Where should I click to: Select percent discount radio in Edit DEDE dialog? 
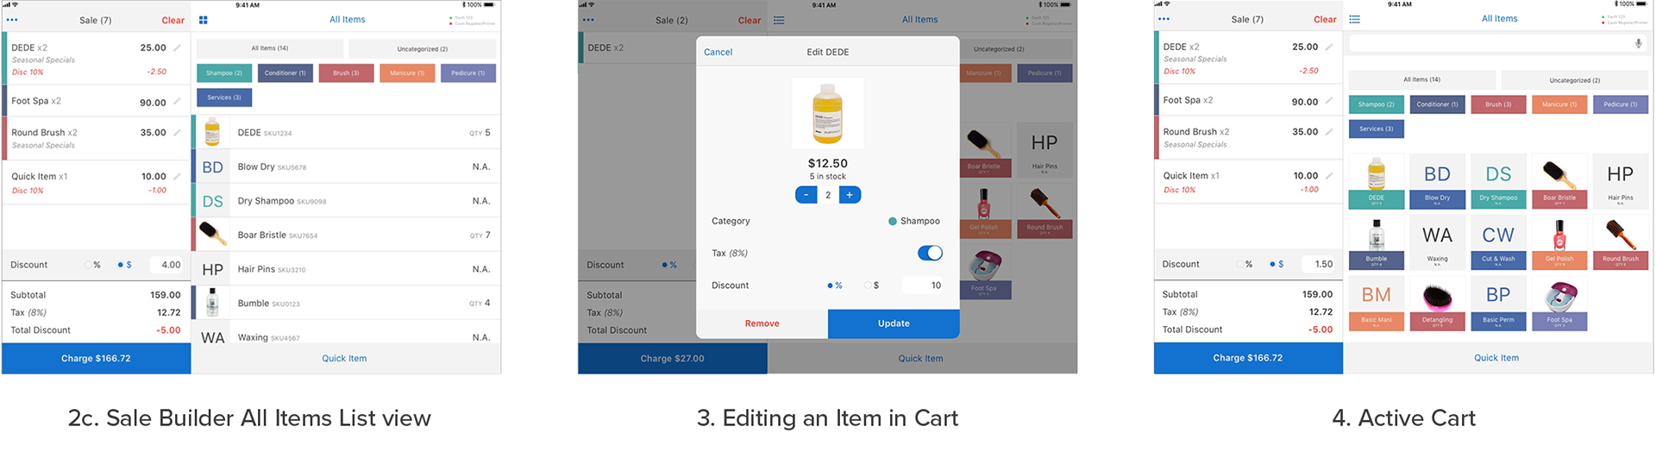830,286
